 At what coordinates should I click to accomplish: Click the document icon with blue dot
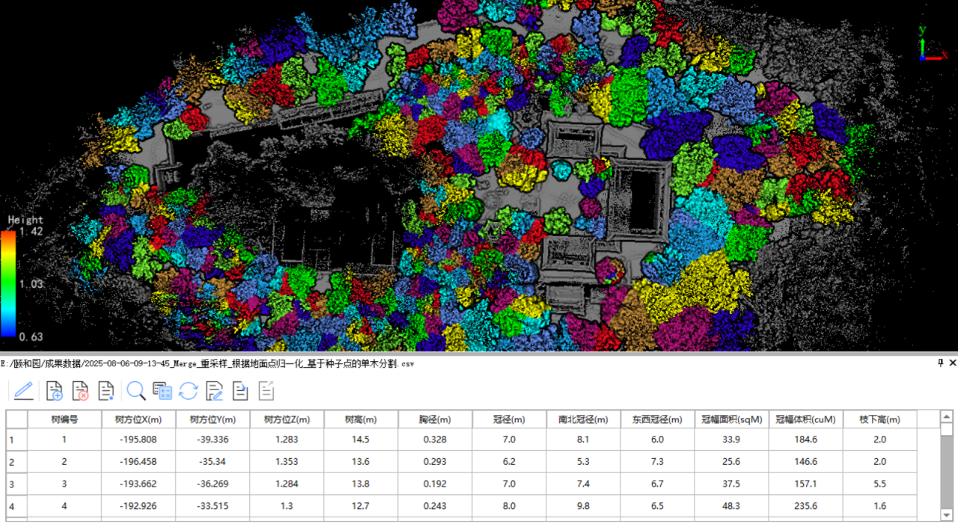click(x=106, y=390)
